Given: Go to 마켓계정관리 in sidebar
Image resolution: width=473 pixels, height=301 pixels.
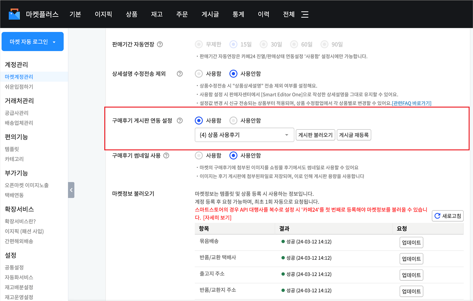Looking at the screenshot, I should click(19, 77).
